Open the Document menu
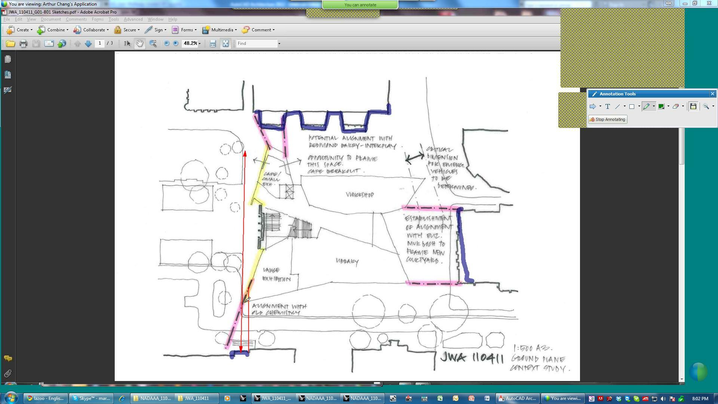This screenshot has height=404, width=718. (51, 19)
